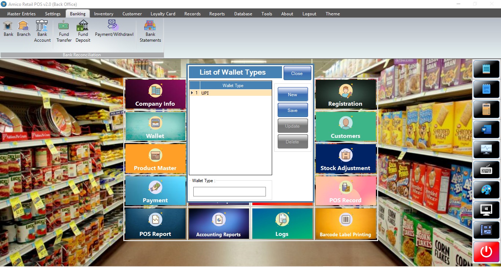Click the New button in the wallet dialog
This screenshot has width=501, height=267.
click(292, 94)
